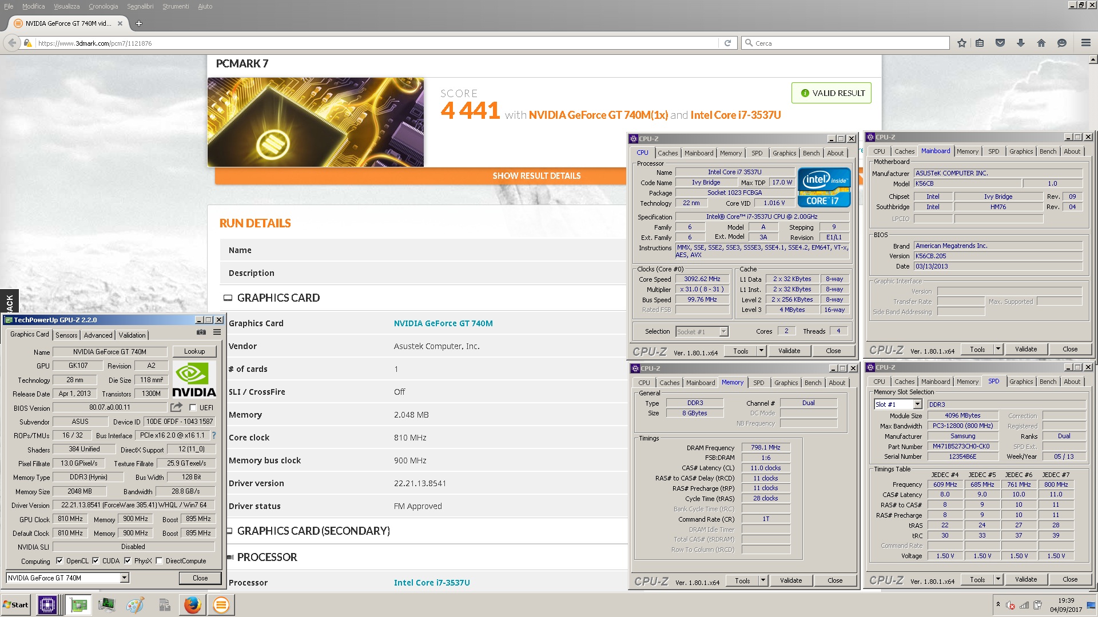Open the GPU-Z hamburger menu icon

217,332
